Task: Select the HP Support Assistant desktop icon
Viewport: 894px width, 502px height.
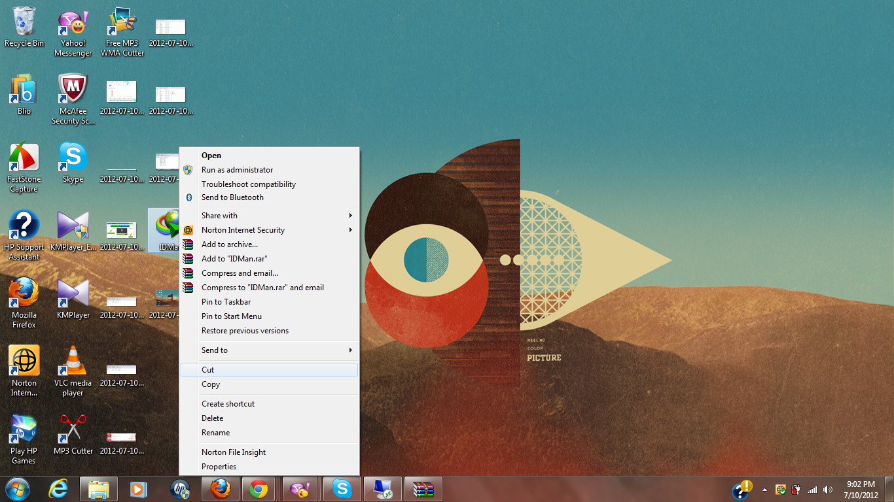Action: pyautogui.click(x=24, y=236)
